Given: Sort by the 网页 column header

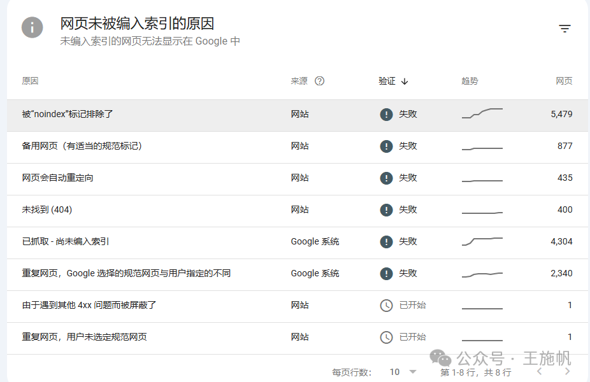Looking at the screenshot, I should (x=564, y=81).
